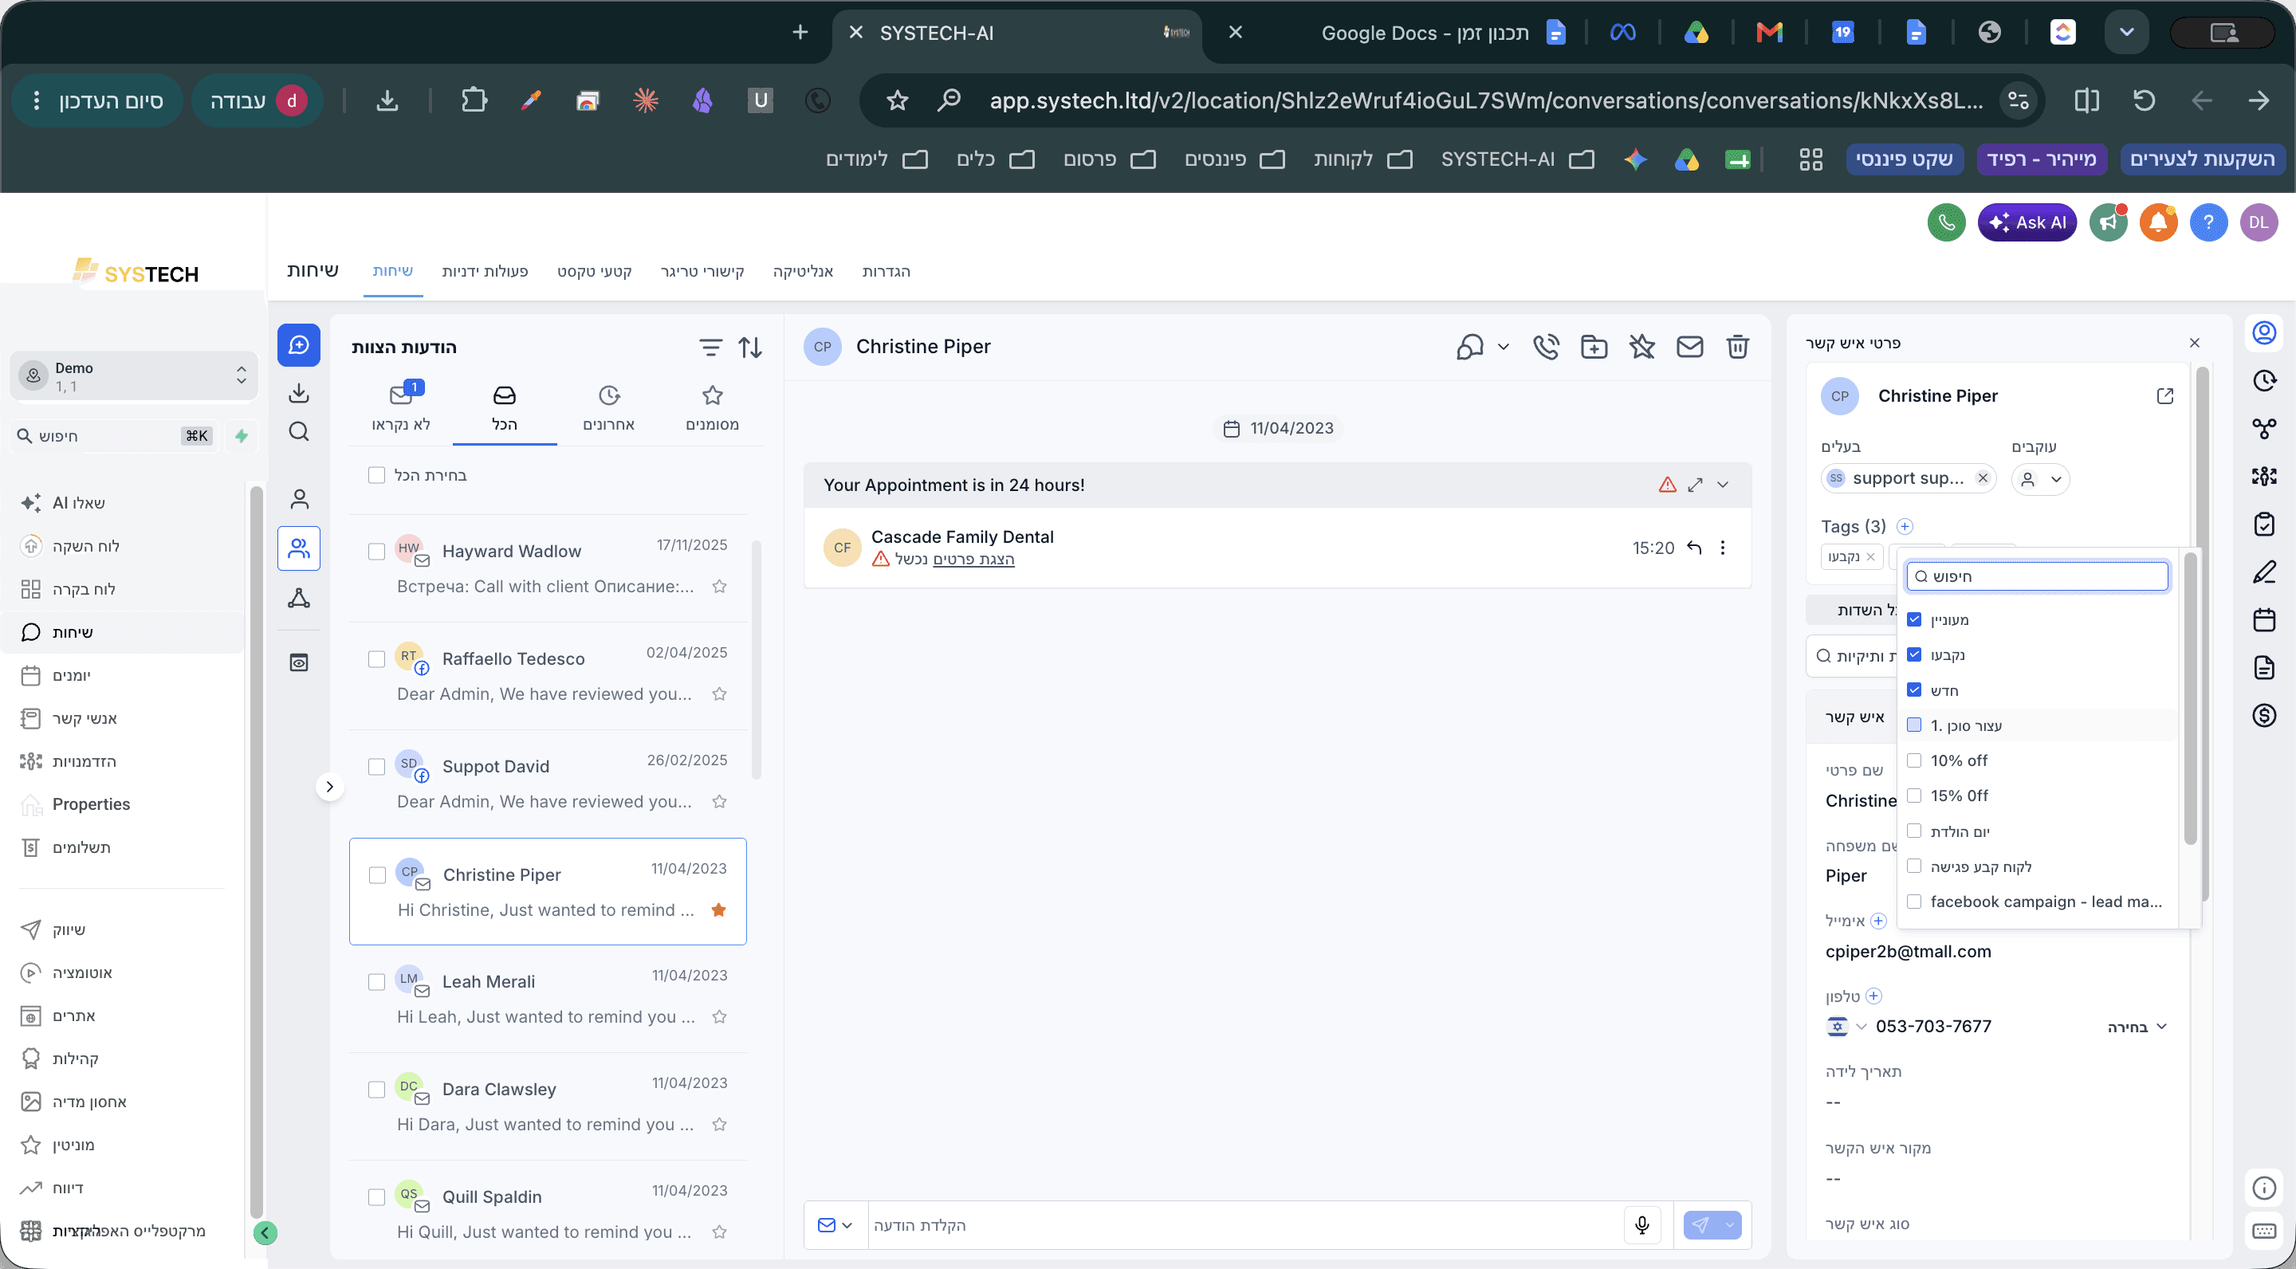Collapse the appointment message chevron
This screenshot has height=1269, width=2296.
click(1722, 485)
